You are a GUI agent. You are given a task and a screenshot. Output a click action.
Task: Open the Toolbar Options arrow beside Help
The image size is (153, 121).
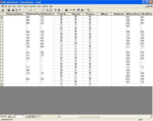tap(90, 10)
